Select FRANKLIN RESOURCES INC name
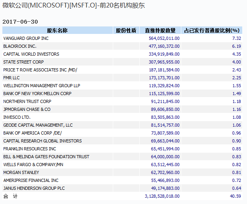The height and width of the screenshot is (204, 247). coord(30,149)
